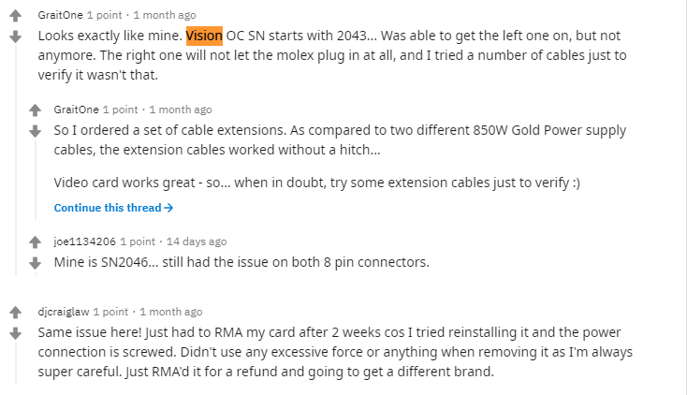Click the highlighted 'Vision' search term
Screen dimensions: 687x395
pyautogui.click(x=204, y=36)
